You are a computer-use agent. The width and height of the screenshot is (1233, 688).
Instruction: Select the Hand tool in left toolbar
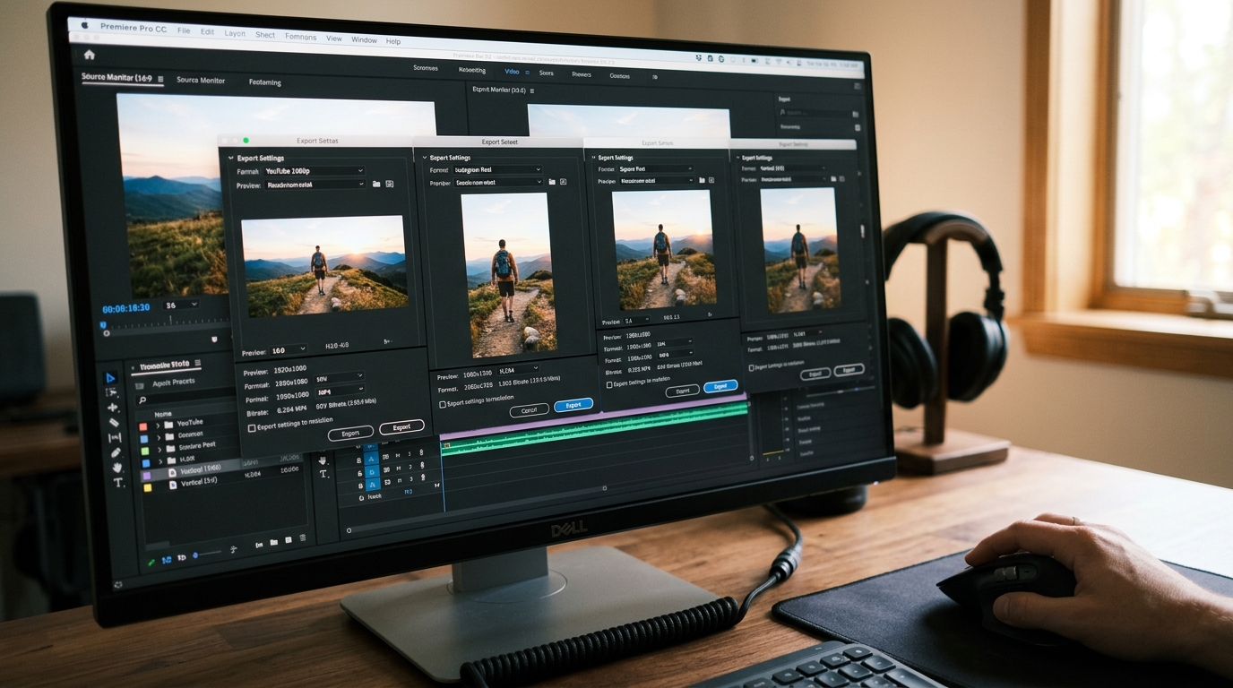click(x=116, y=468)
